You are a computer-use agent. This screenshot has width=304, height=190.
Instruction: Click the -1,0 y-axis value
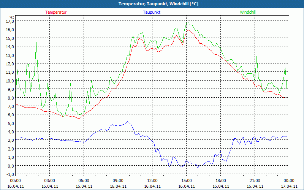tap(10, 174)
